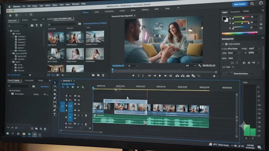The image size is (269, 151).
Task: Select the Track Select Forward tool
Action: (x=55, y=86)
